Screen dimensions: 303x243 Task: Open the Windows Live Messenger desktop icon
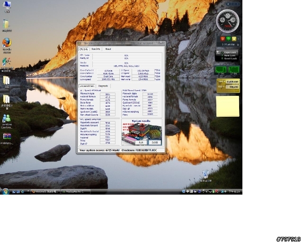(7, 121)
